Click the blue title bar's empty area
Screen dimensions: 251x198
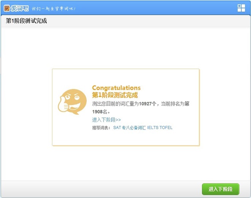click(x=152, y=8)
